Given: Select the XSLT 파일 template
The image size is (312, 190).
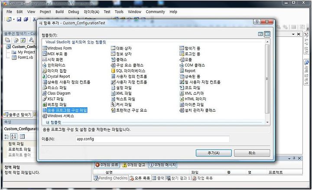Looking at the screenshot, I should pyautogui.click(x=53, y=99).
